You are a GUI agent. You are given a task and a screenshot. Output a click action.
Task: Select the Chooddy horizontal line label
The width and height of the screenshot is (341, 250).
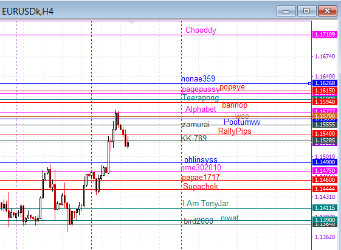(x=201, y=30)
